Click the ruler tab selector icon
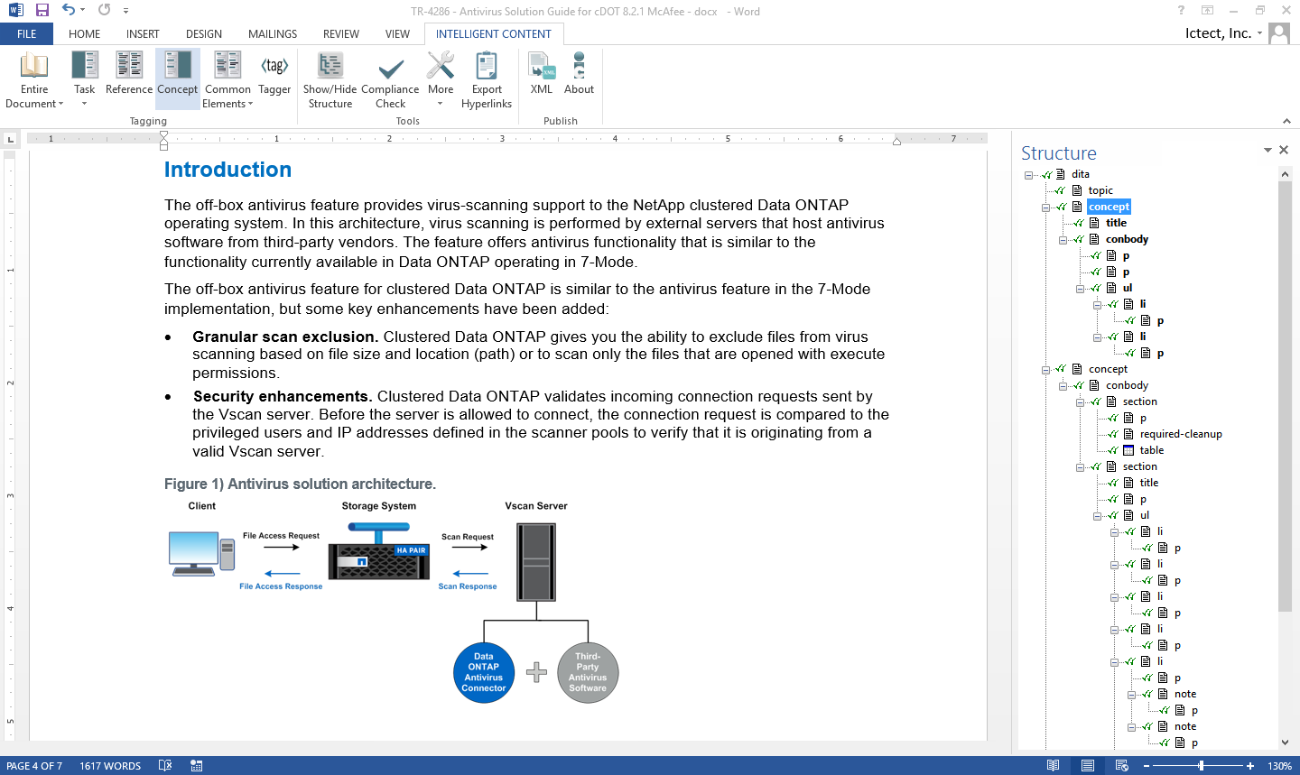The width and height of the screenshot is (1300, 775). (10, 139)
